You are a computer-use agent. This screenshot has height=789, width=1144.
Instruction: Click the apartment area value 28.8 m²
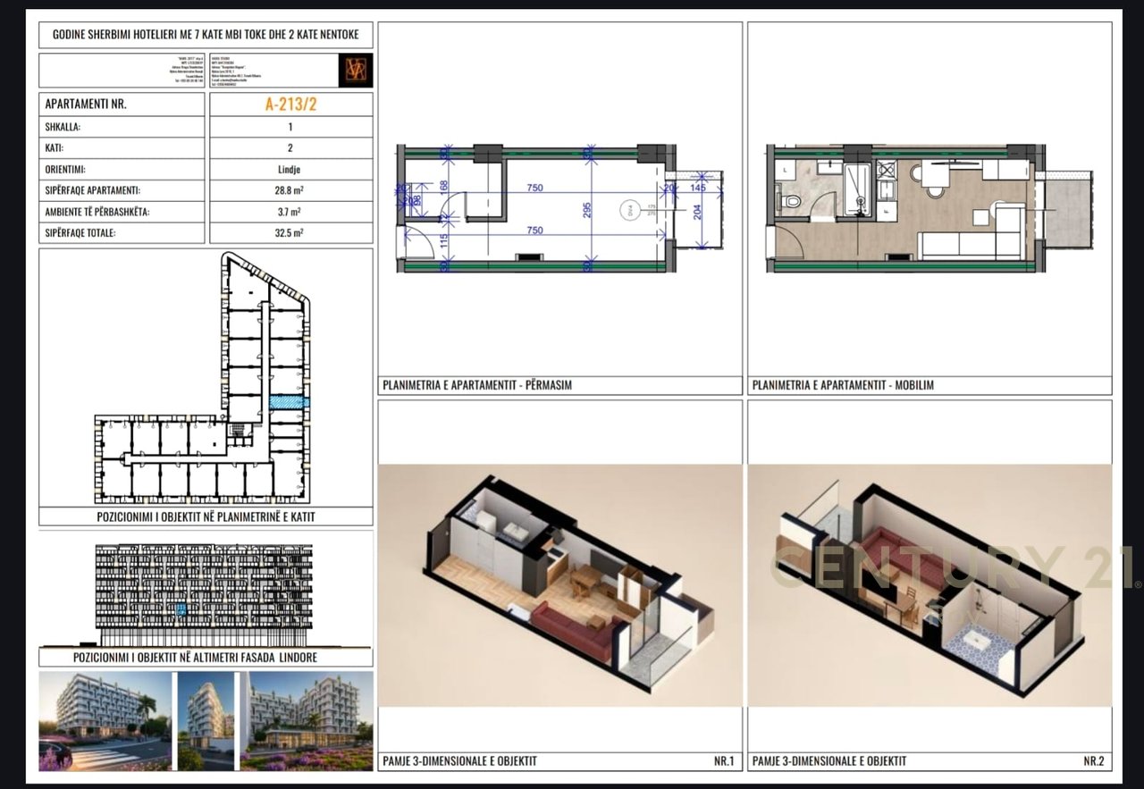click(x=290, y=190)
